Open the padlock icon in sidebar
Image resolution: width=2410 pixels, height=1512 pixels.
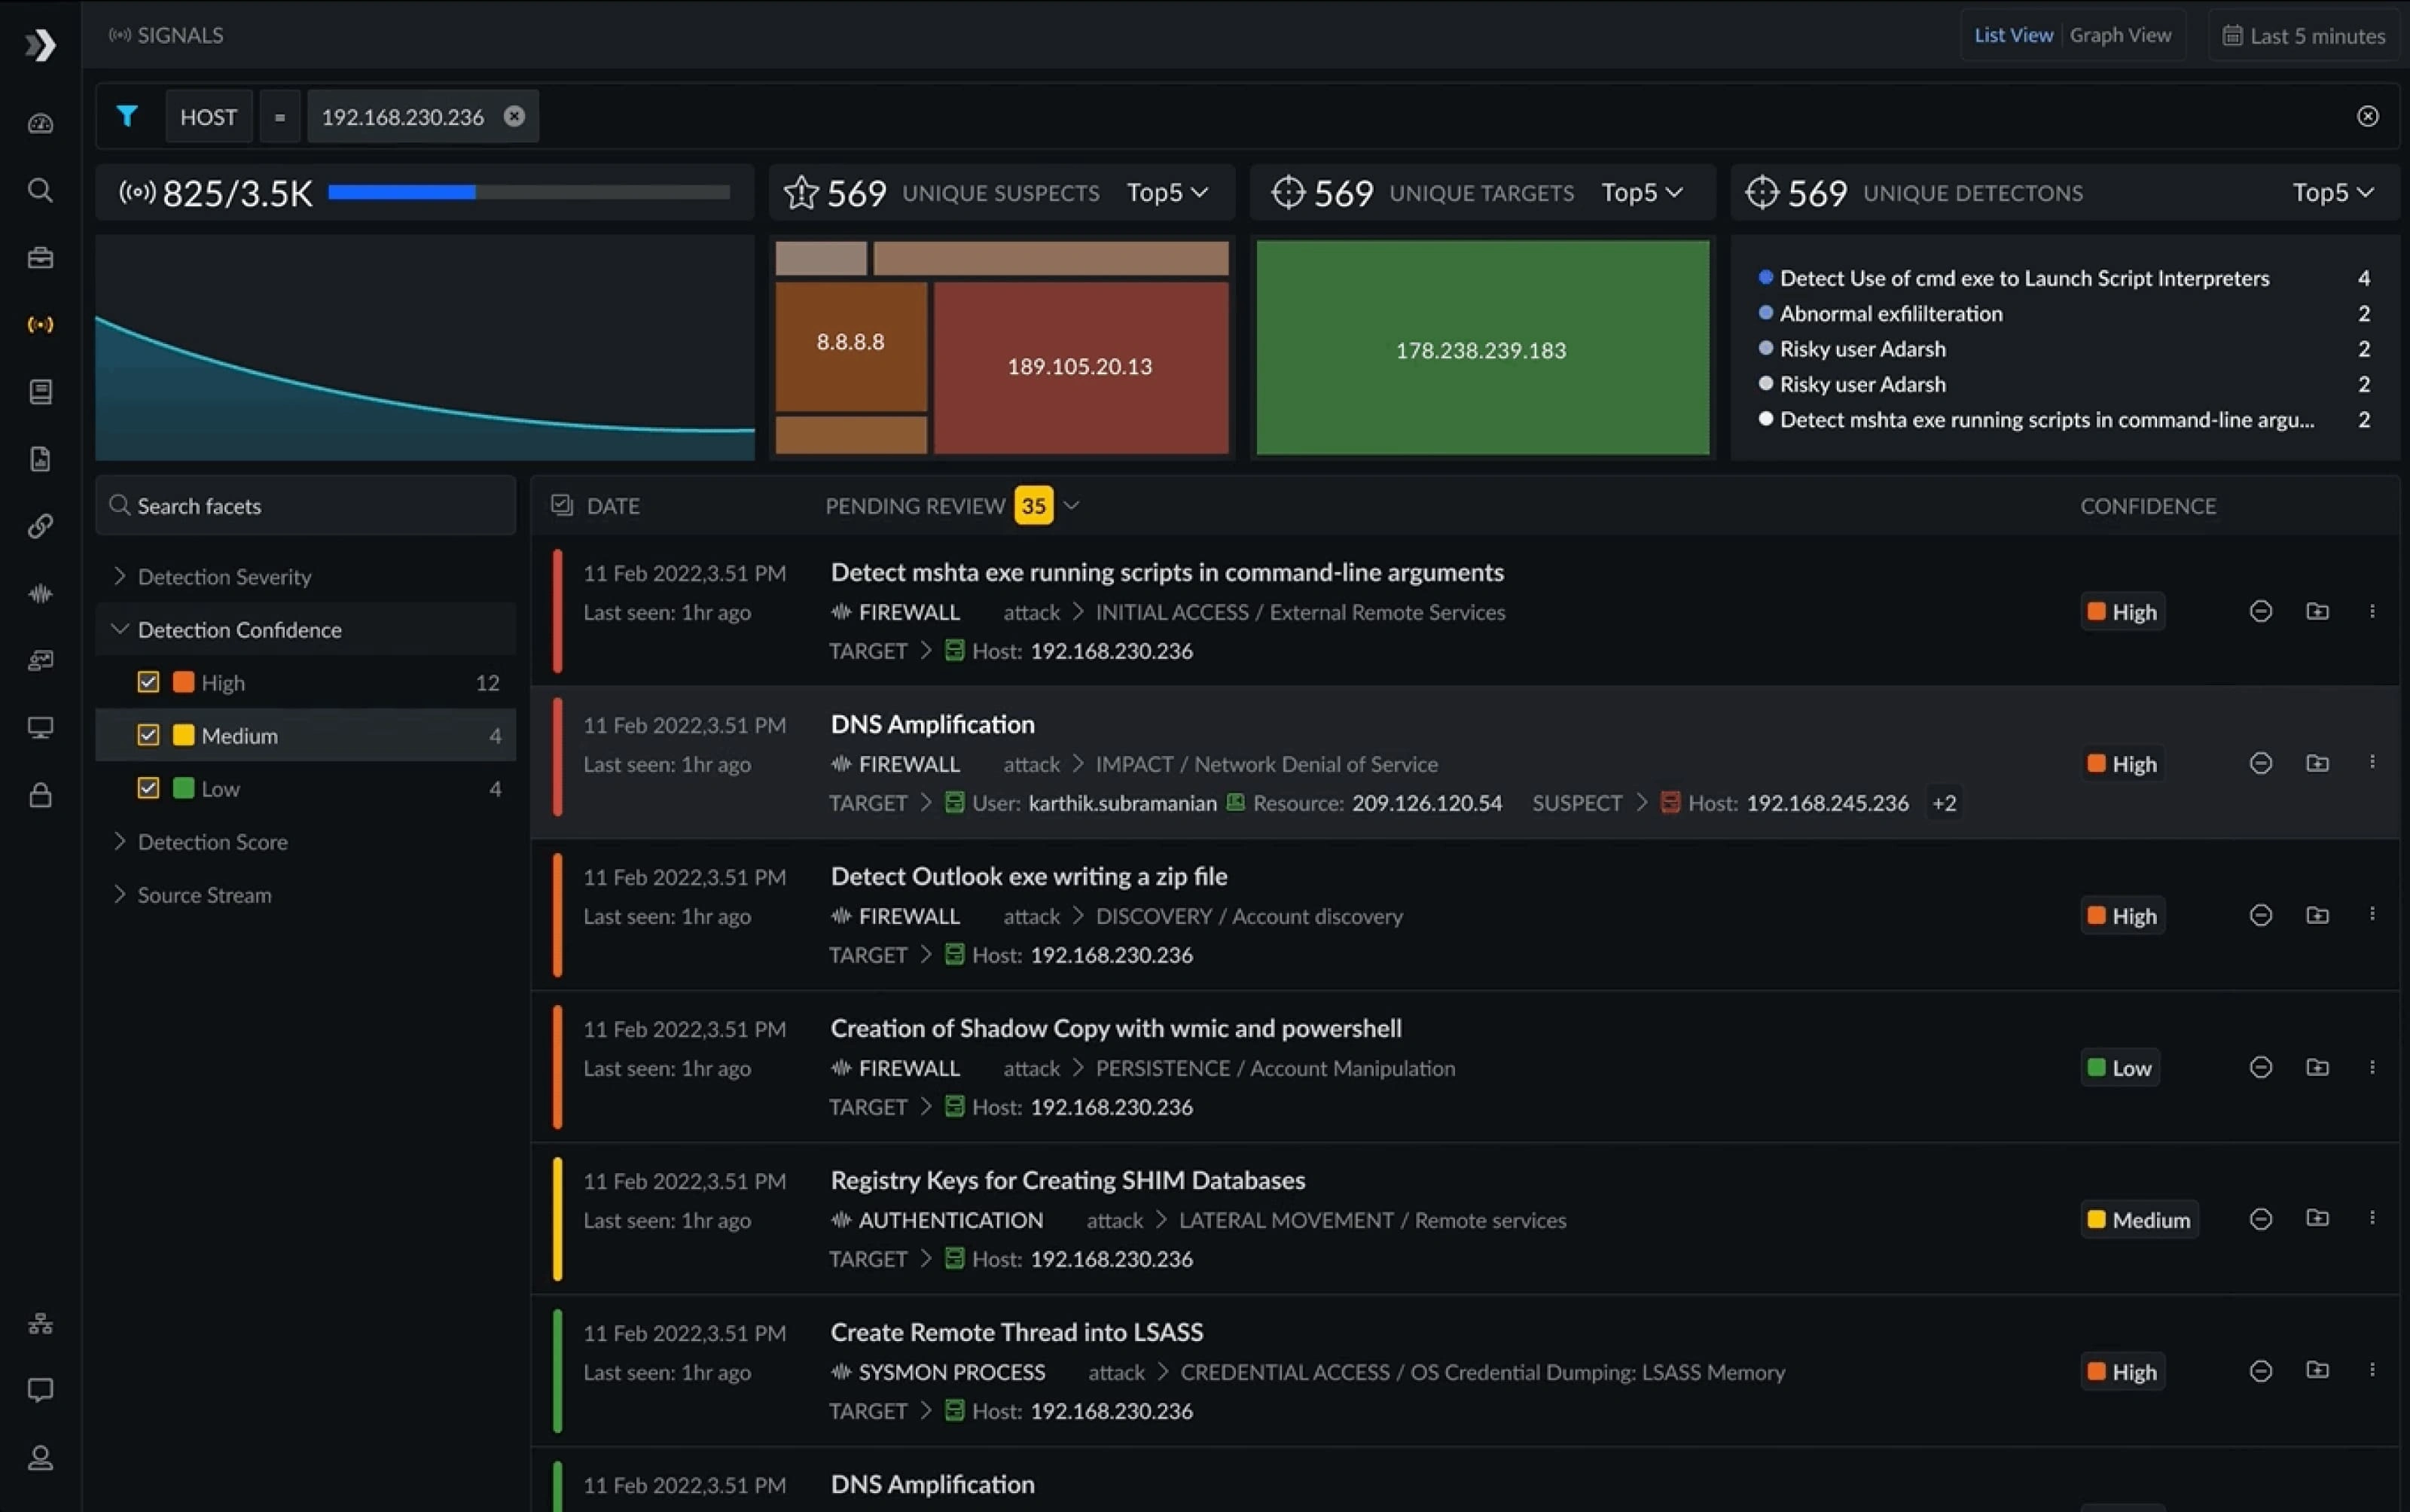pyautogui.click(x=40, y=795)
